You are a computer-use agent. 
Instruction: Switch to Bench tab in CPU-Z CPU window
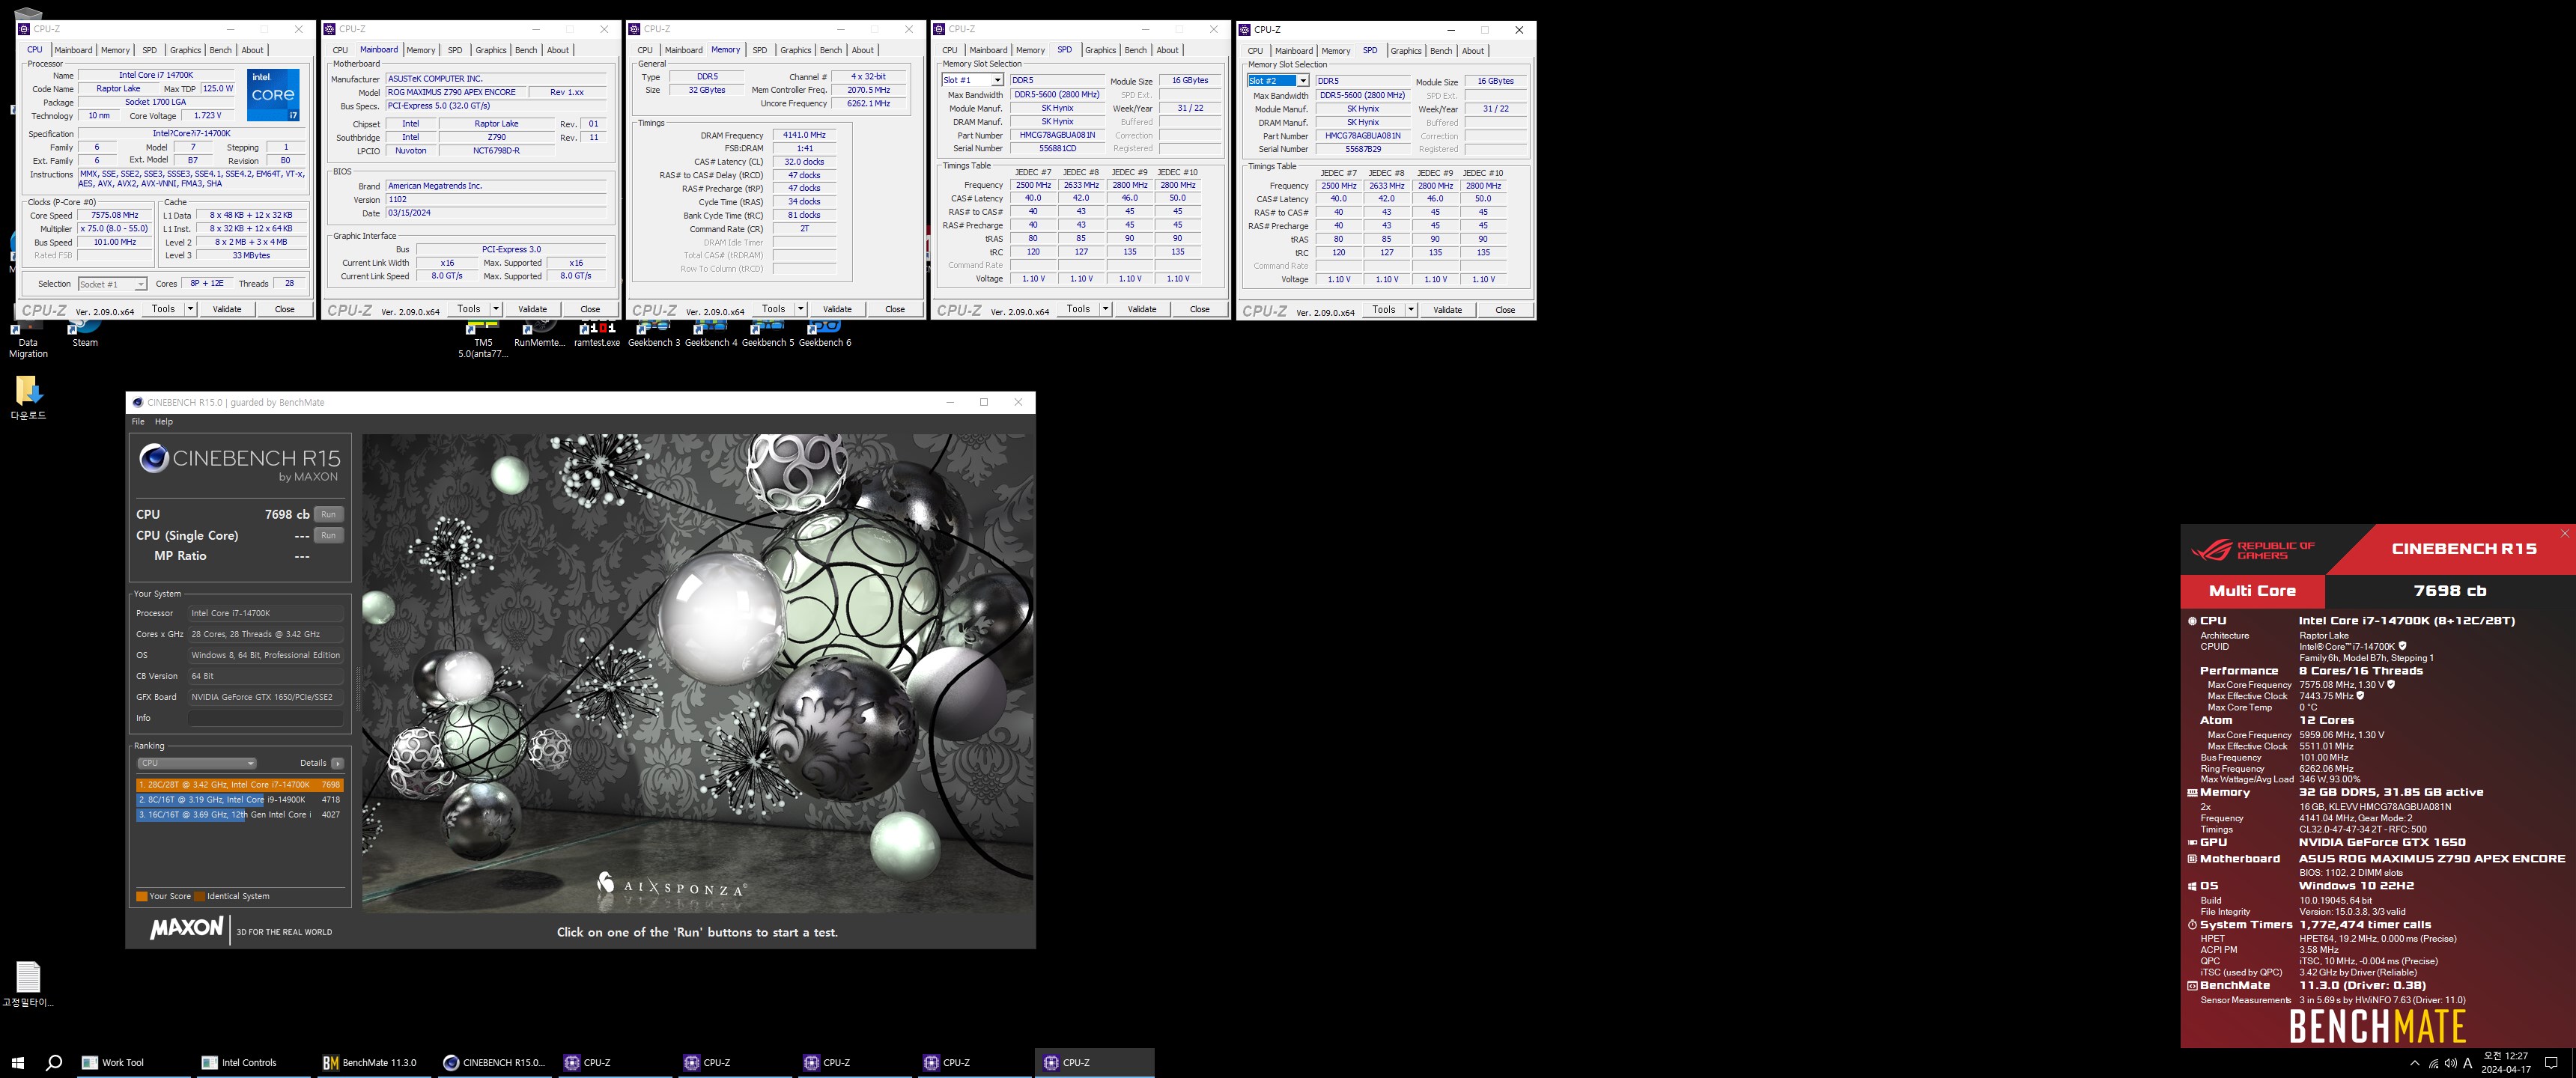click(x=220, y=50)
